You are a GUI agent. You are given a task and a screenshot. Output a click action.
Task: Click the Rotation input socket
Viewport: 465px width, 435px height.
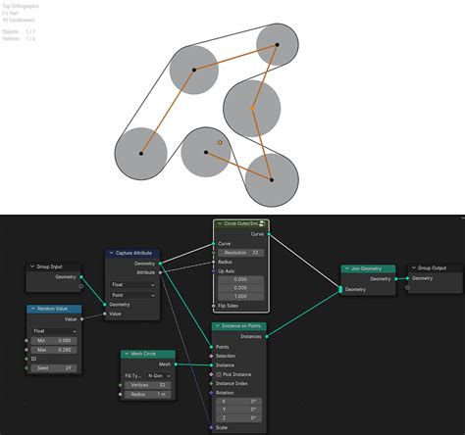(211, 393)
